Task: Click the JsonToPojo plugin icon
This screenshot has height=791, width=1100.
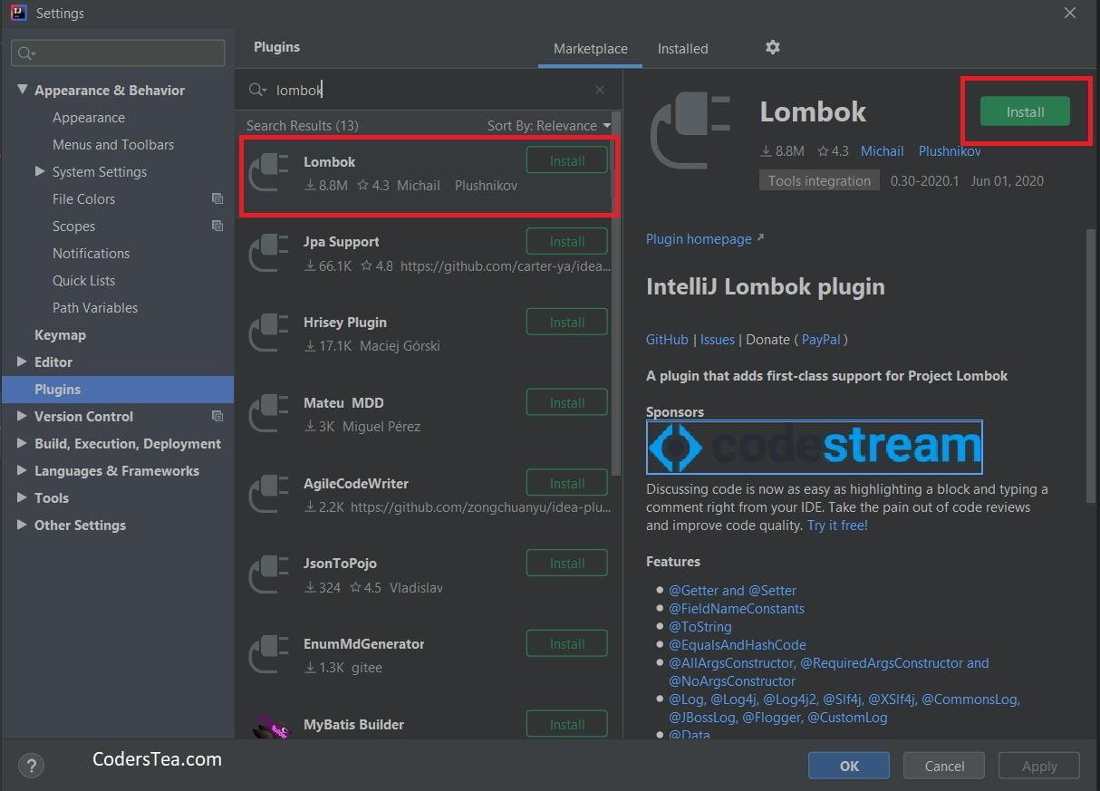Action: [x=269, y=574]
